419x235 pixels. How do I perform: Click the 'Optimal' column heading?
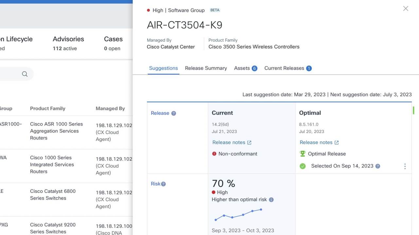pyautogui.click(x=310, y=113)
